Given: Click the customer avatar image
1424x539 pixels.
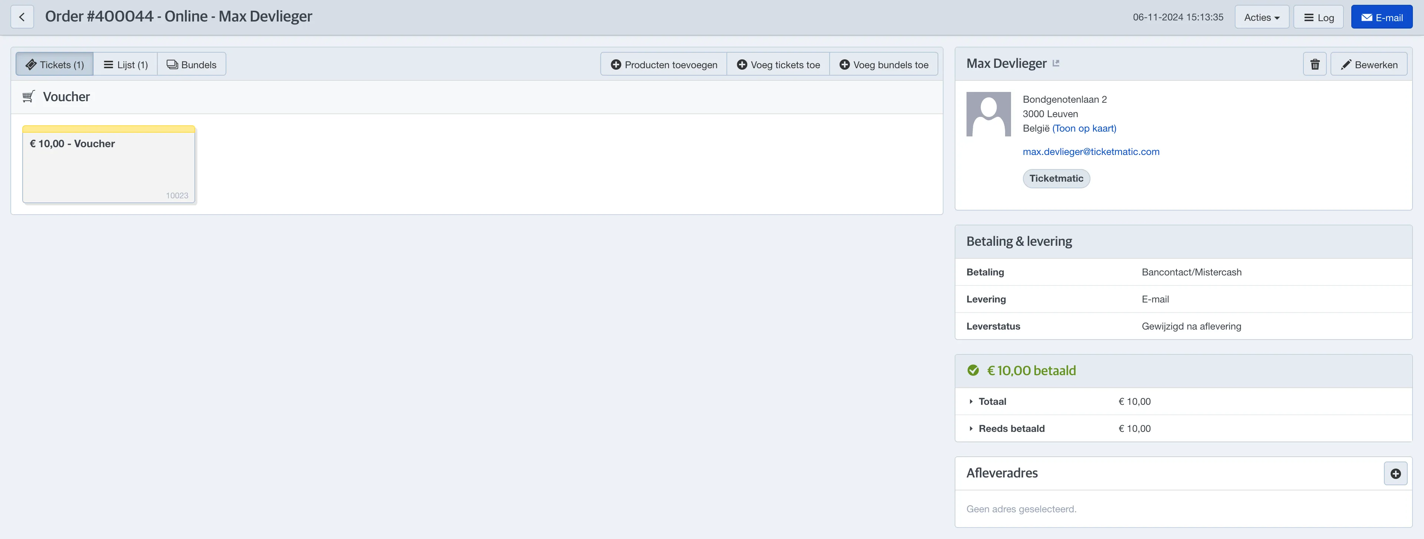Looking at the screenshot, I should pyautogui.click(x=988, y=114).
